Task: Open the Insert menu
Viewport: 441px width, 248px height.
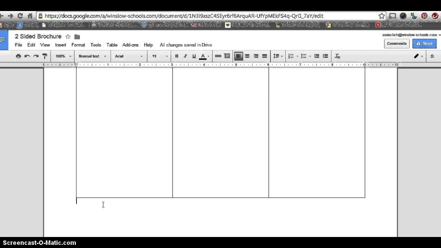Action: click(60, 45)
